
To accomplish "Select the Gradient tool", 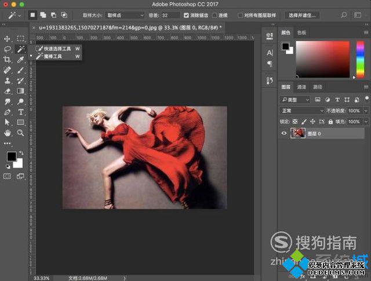I will [21, 91].
